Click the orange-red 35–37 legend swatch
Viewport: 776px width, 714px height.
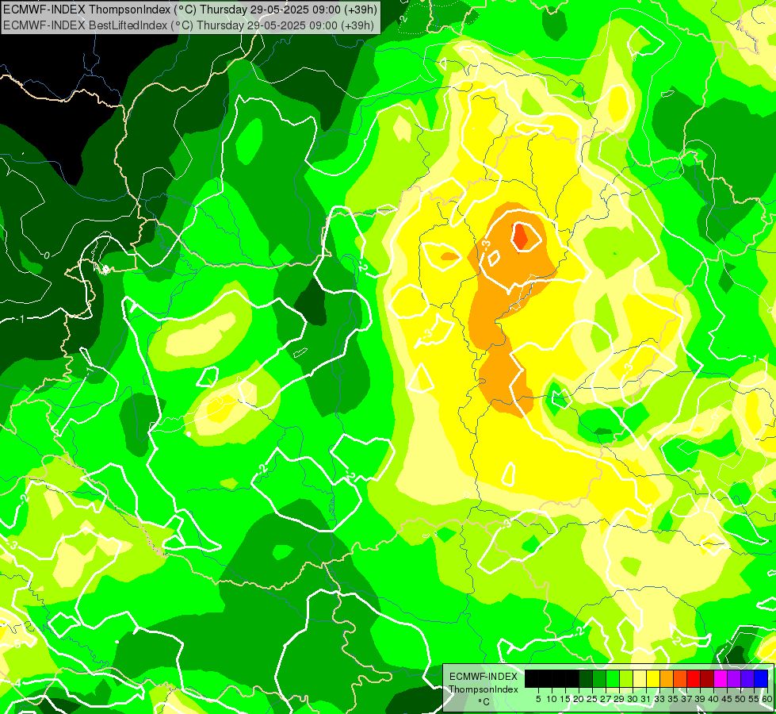680,678
